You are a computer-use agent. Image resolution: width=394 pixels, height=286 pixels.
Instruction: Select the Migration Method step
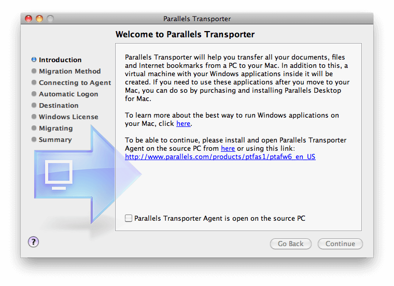[69, 71]
